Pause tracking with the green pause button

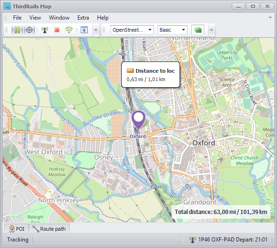[17, 30]
